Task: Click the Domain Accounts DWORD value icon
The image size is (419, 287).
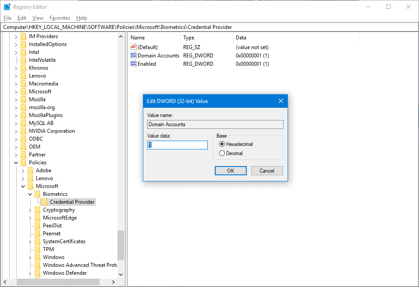Action: click(x=133, y=55)
